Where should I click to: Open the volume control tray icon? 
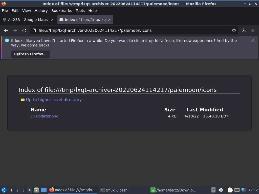click(221, 190)
